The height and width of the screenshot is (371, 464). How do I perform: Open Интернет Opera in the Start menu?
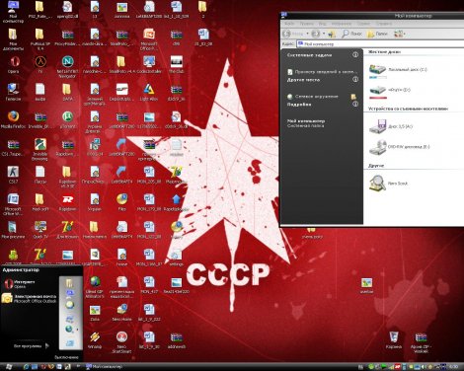20,284
